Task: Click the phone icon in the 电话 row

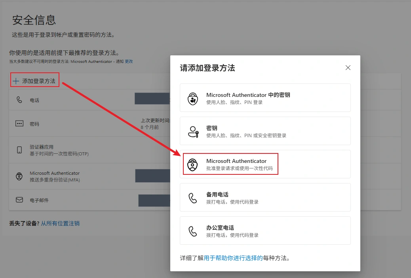Action: 19,100
